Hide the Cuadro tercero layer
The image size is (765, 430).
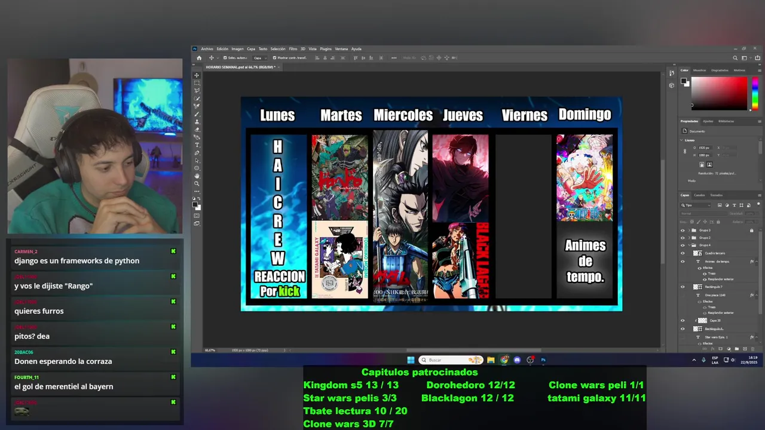coord(683,253)
